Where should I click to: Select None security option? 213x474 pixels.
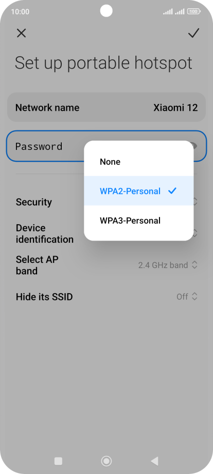pos(139,161)
